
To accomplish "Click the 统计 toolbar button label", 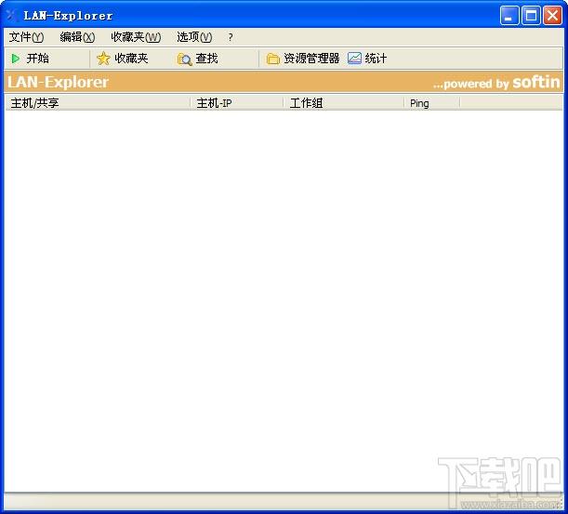I will pyautogui.click(x=376, y=59).
